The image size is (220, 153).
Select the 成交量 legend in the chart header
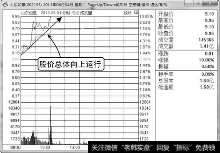(x=86, y=13)
